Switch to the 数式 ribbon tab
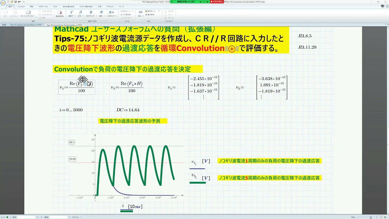Screen dimensions: 389x219 (x=10, y=6)
